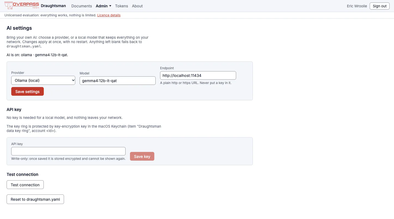Sign out of the account
Screen dimensions: 394x219
tap(379, 6)
